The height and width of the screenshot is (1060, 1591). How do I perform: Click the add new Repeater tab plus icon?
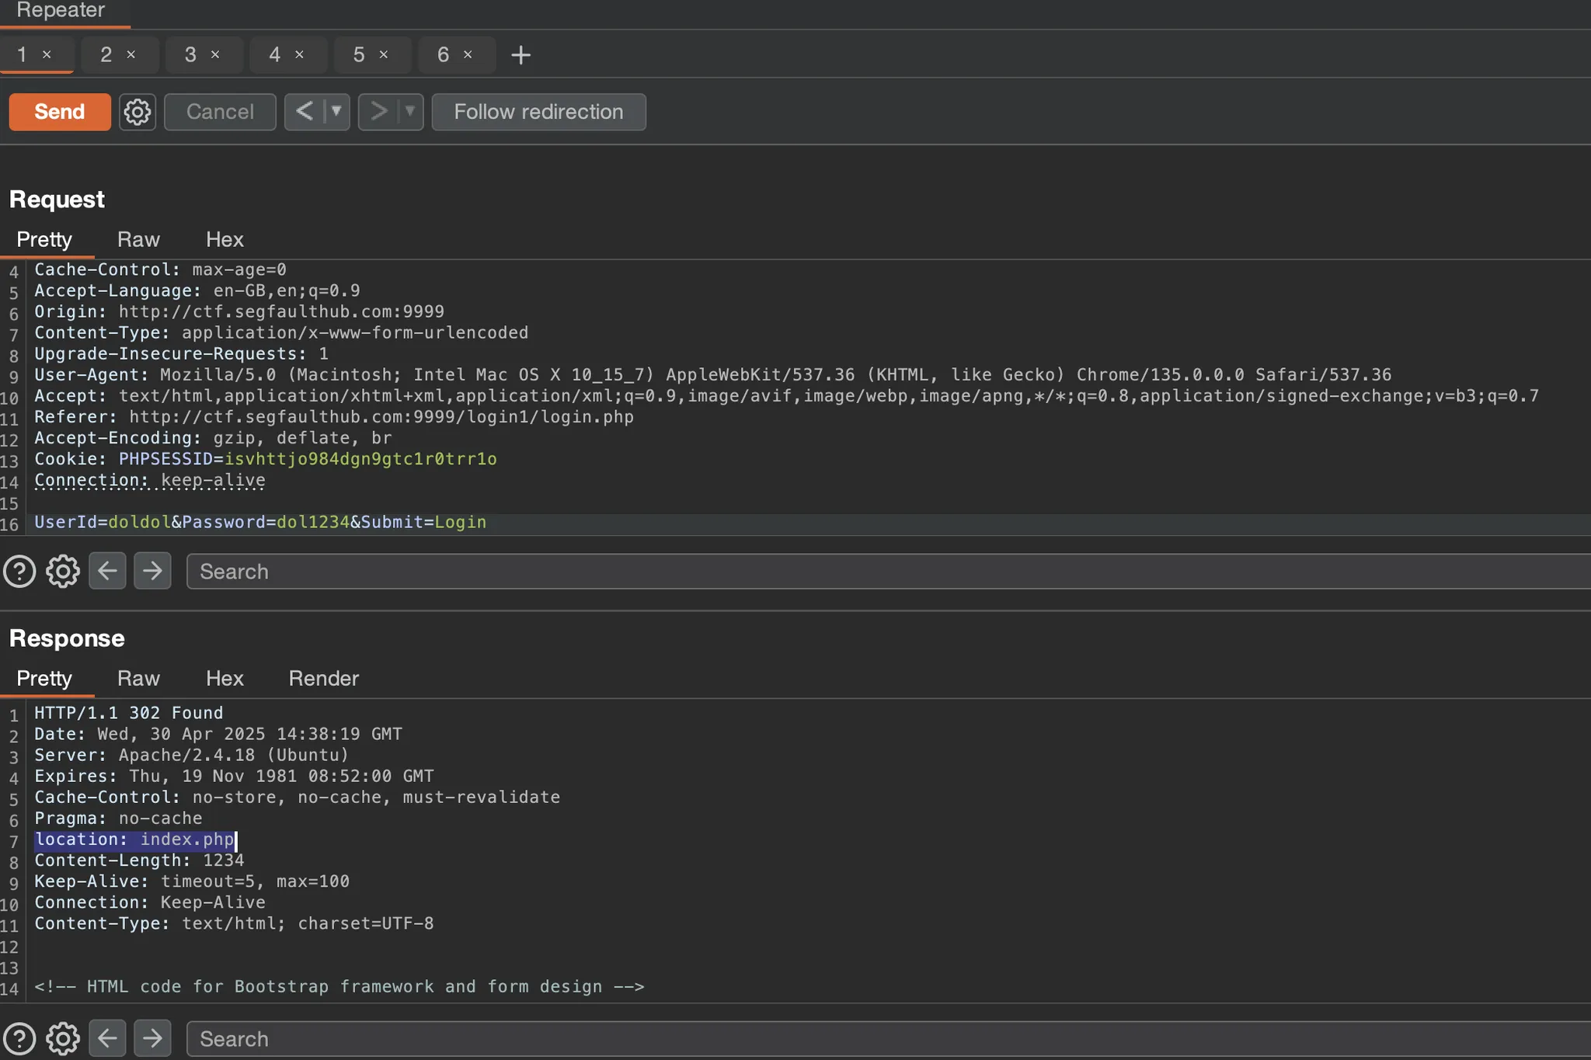click(x=520, y=55)
